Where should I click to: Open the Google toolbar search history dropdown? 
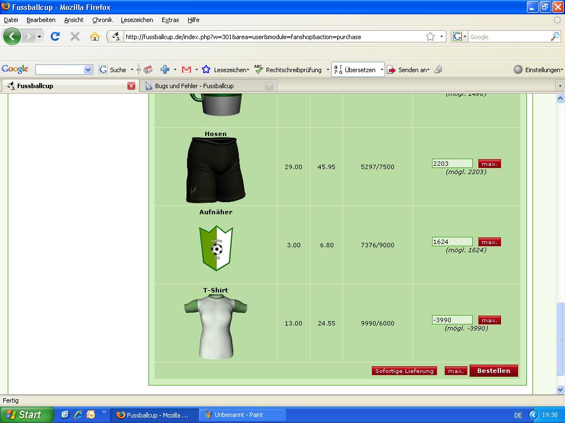pyautogui.click(x=88, y=70)
